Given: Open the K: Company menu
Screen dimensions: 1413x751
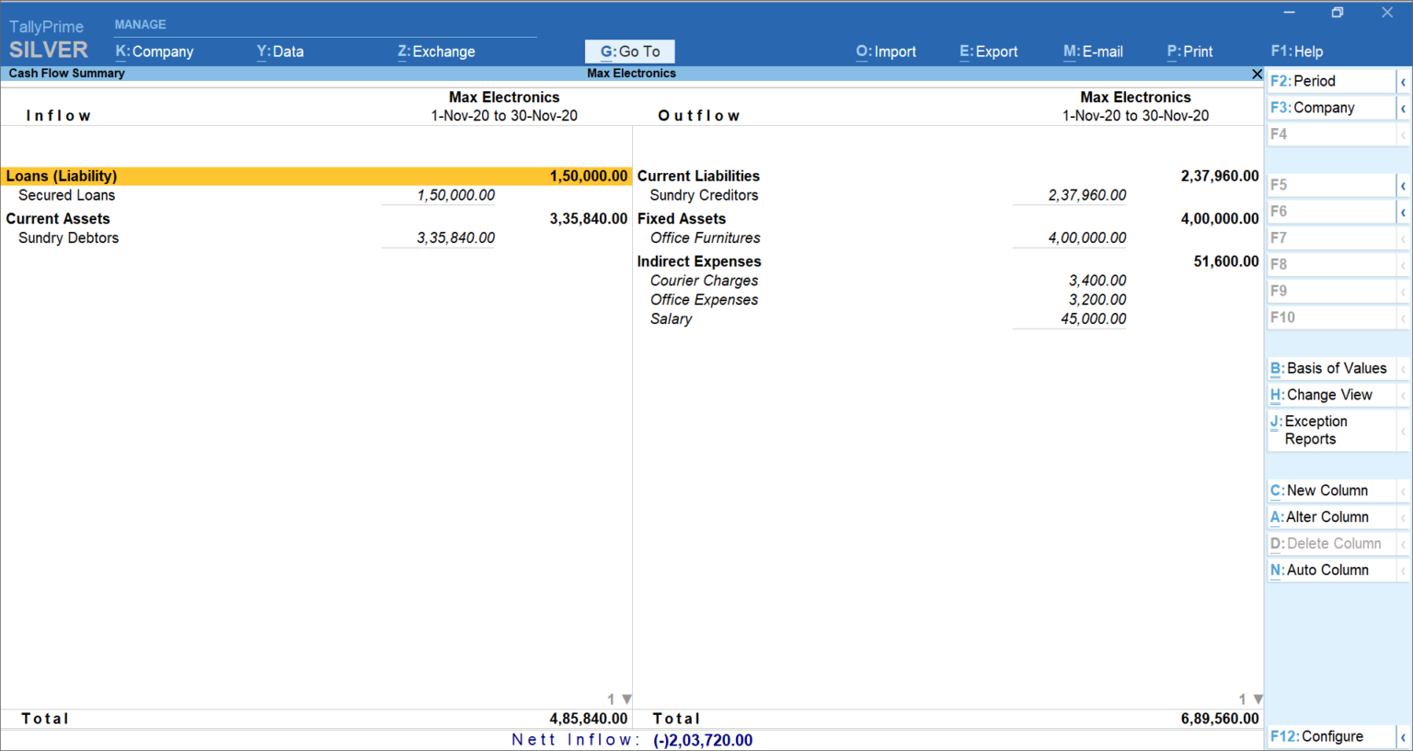Looking at the screenshot, I should pyautogui.click(x=154, y=52).
